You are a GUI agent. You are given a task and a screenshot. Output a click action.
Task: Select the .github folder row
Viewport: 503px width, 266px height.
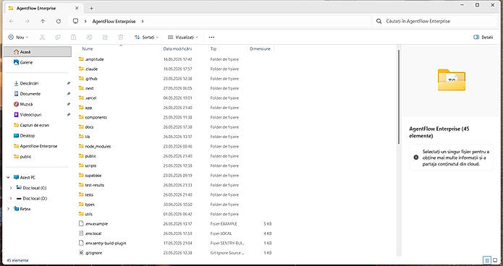(x=175, y=79)
